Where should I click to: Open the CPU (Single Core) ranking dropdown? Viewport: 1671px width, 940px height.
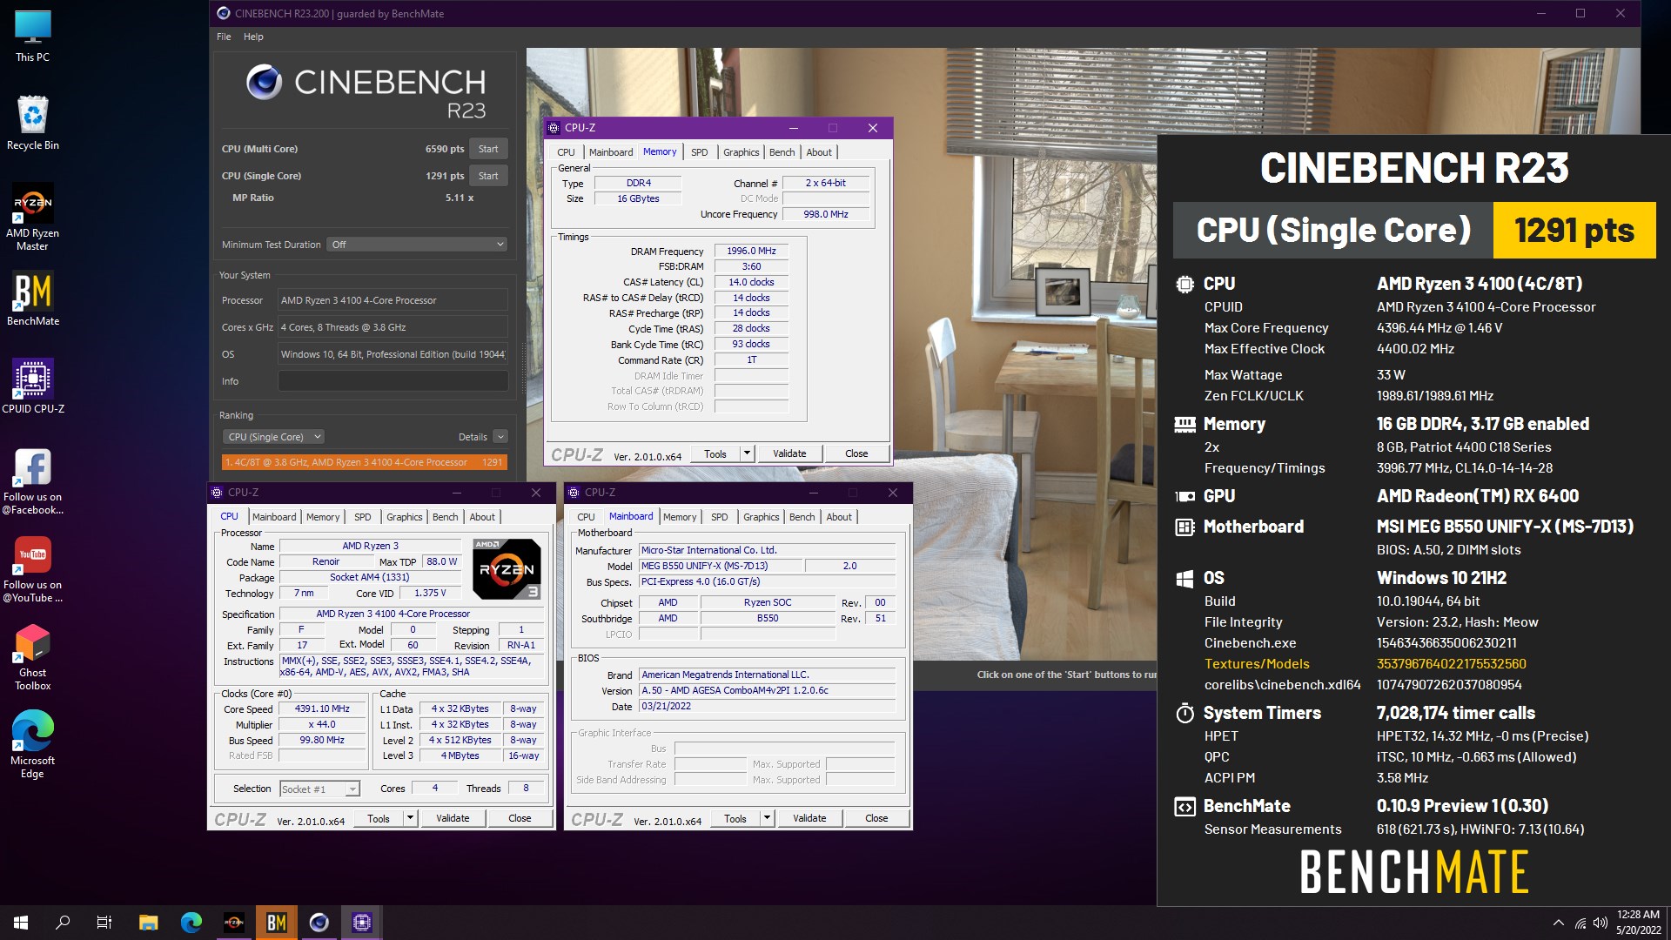273,437
